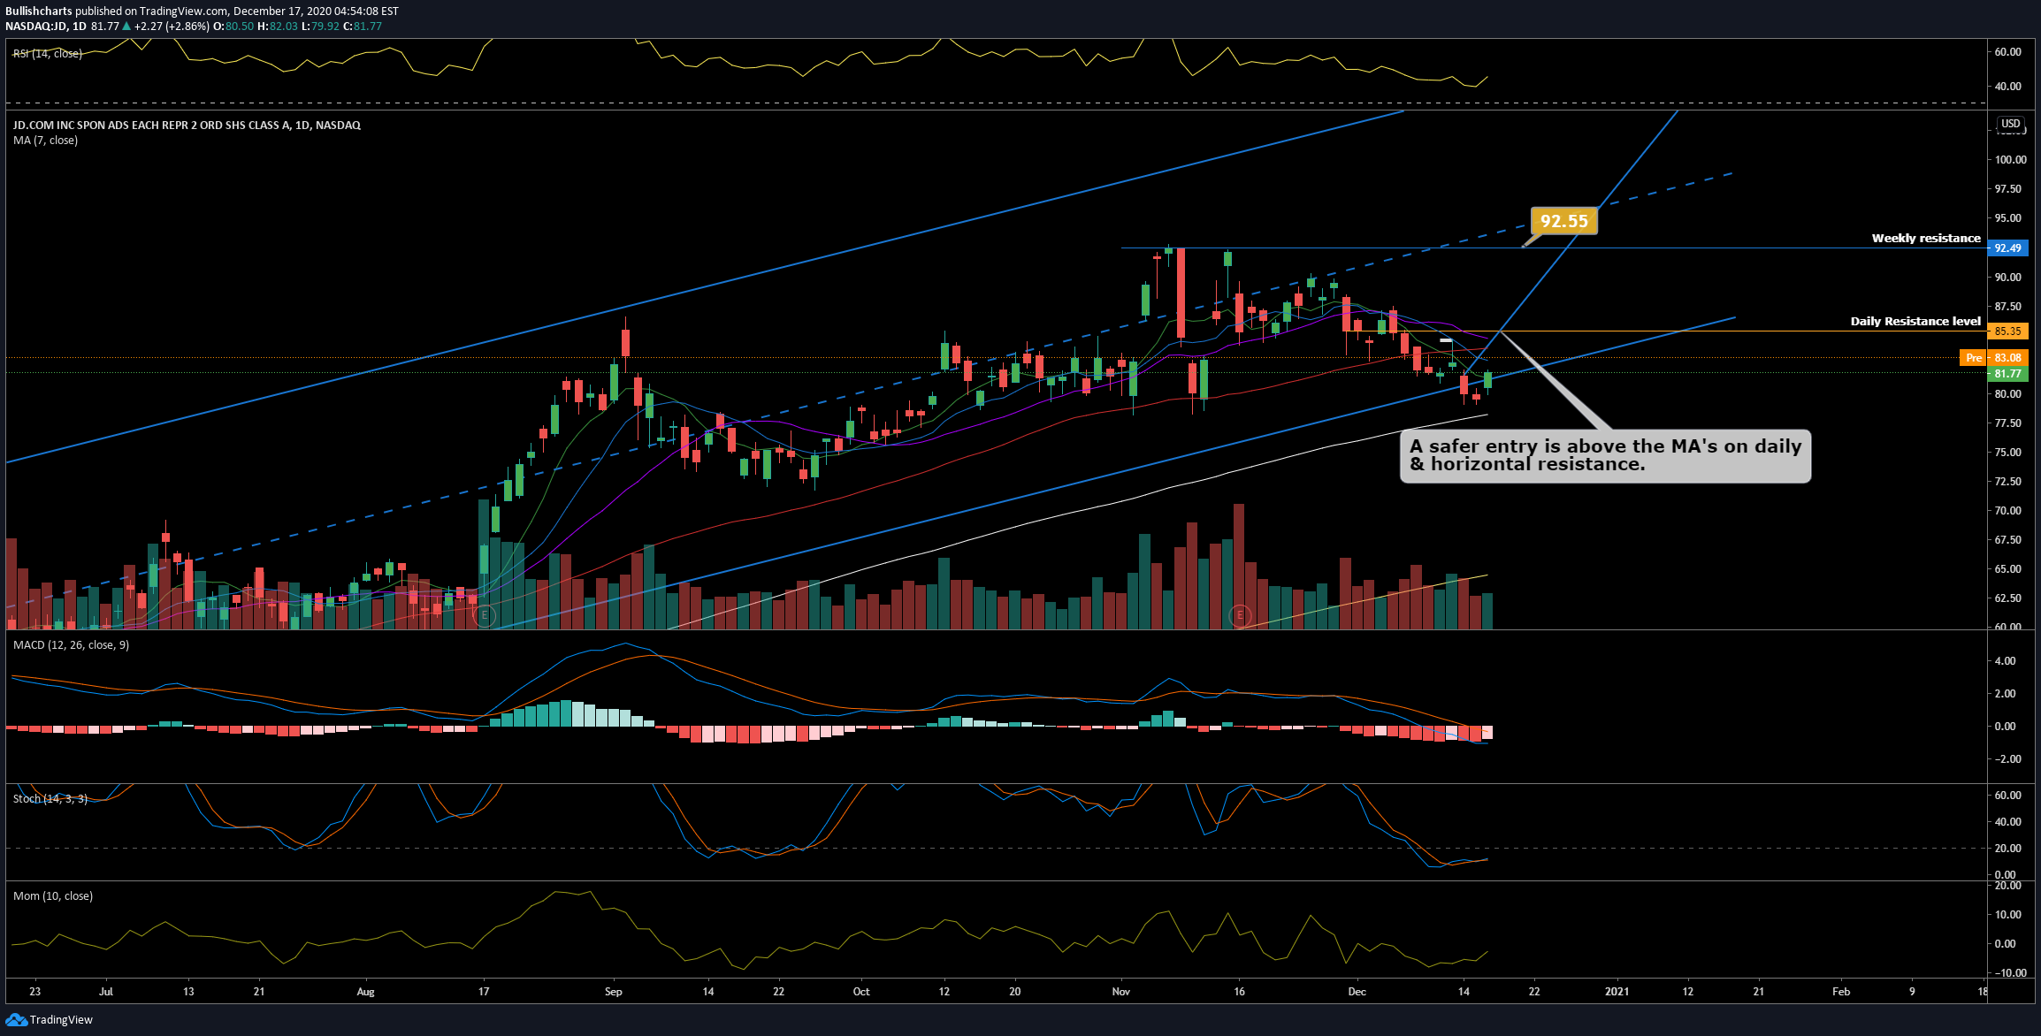Viewport: 2041px width, 1036px height.
Task: Click the O:80.50 open price value
Action: coord(235,27)
